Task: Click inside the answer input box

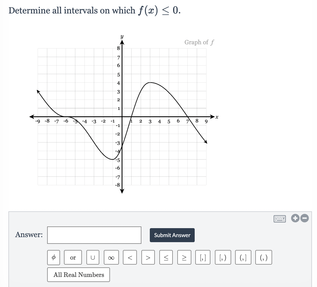Action: [94, 235]
